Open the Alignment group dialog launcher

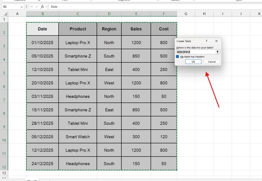pyautogui.click(x=158, y=1)
